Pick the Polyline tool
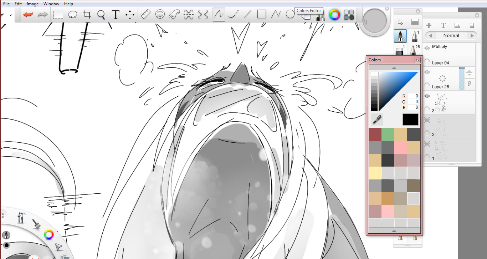 pos(276,15)
